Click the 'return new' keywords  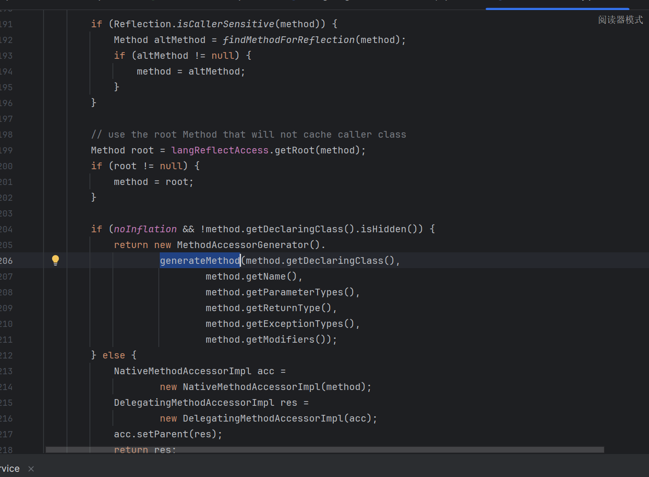[143, 245]
